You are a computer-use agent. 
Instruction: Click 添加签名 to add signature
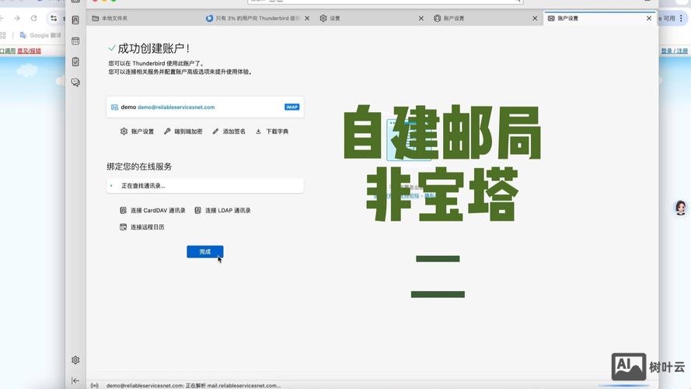[x=229, y=131]
